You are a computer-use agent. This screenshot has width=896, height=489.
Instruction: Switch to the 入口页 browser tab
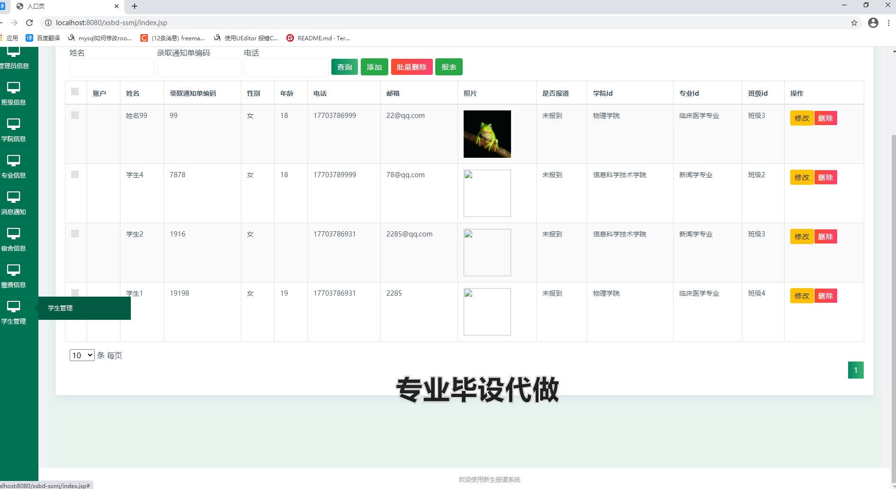click(x=66, y=6)
